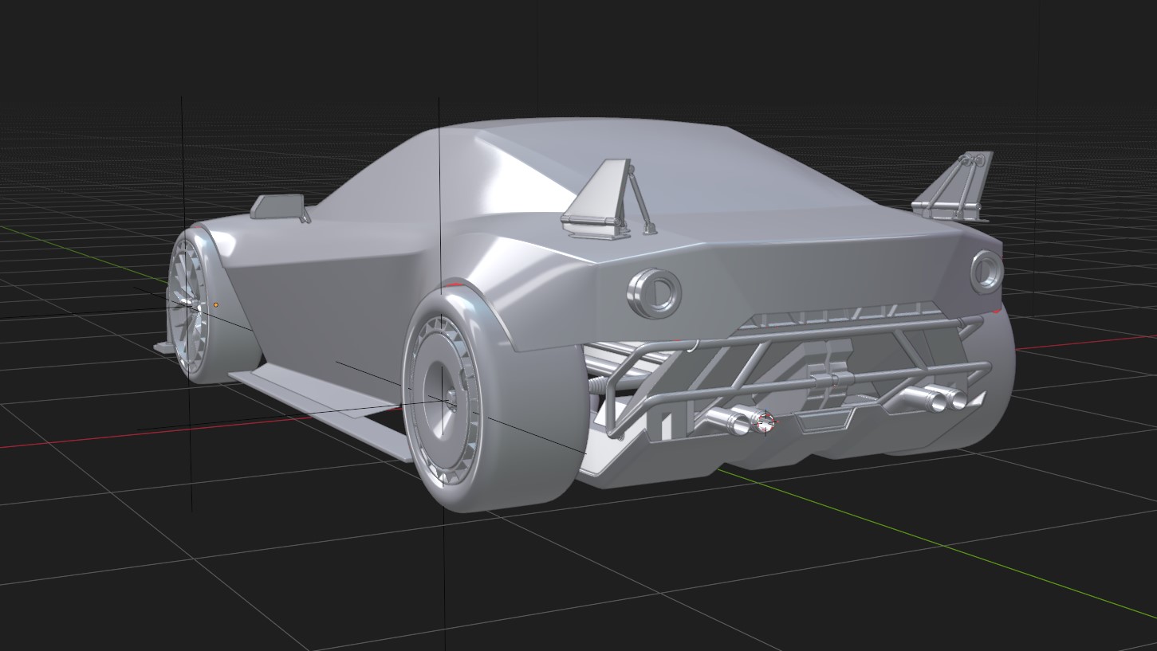The width and height of the screenshot is (1157, 651).
Task: Select the right spoiler mount bracket
Action: [x=954, y=186]
